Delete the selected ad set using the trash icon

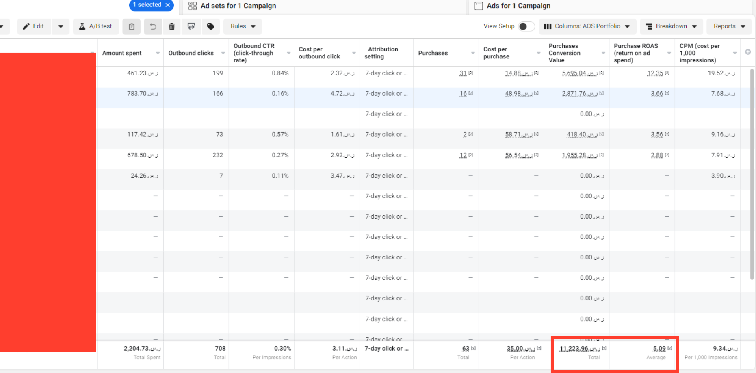point(171,26)
